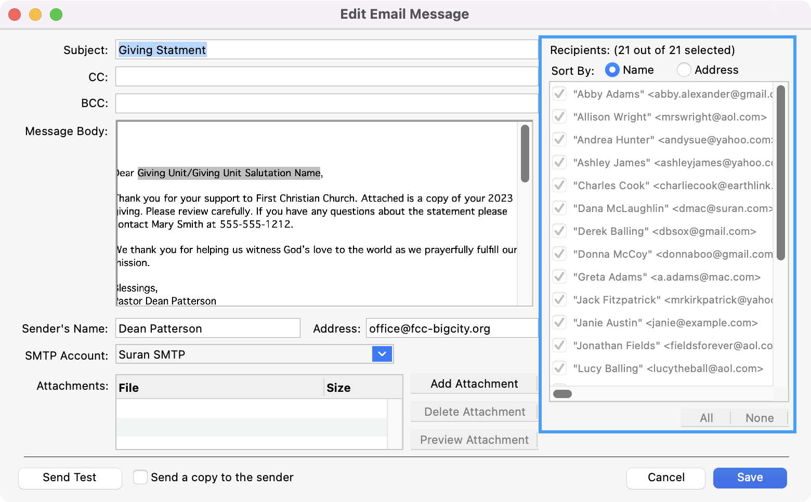Click the Subject input field
This screenshot has height=502, width=811.
[x=326, y=50]
